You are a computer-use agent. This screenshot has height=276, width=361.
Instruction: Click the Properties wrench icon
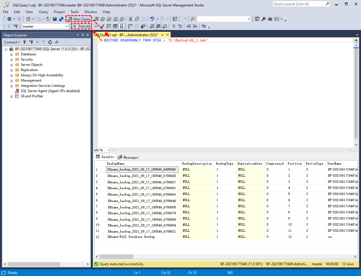(x=264, y=19)
